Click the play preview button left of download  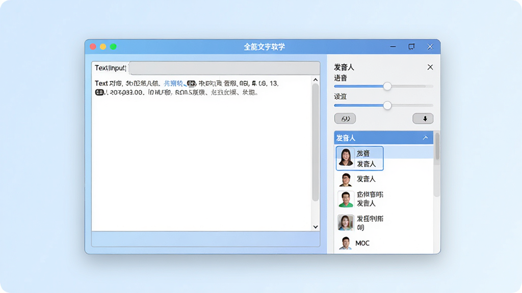pyautogui.click(x=345, y=119)
